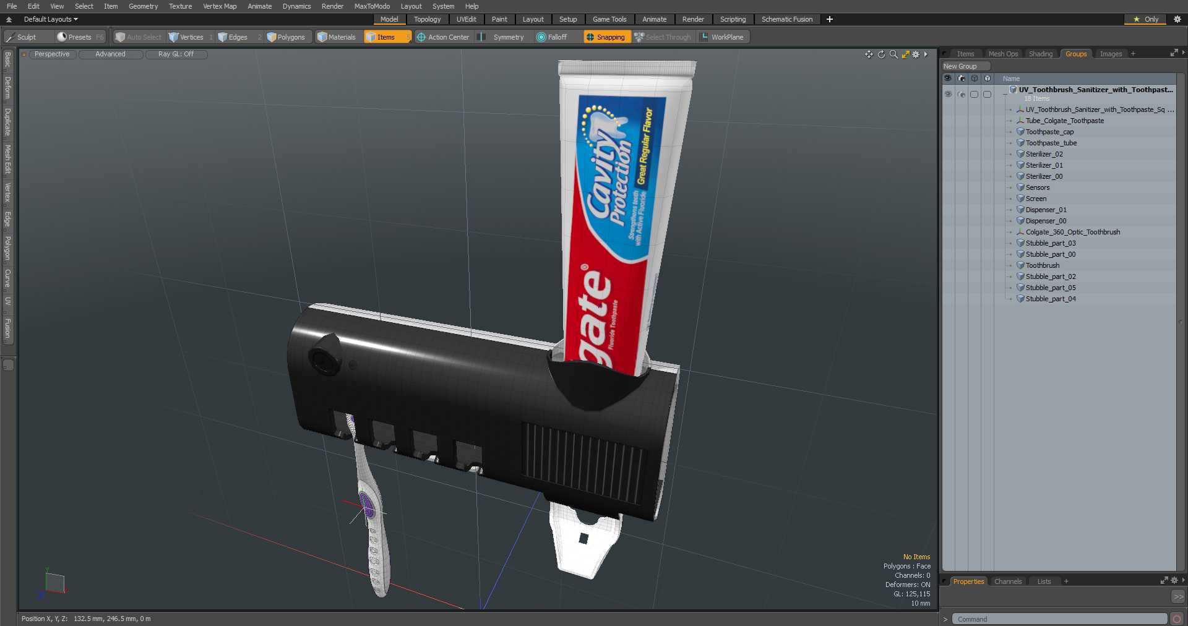
Task: Open the Action Center options
Action: [x=443, y=37]
